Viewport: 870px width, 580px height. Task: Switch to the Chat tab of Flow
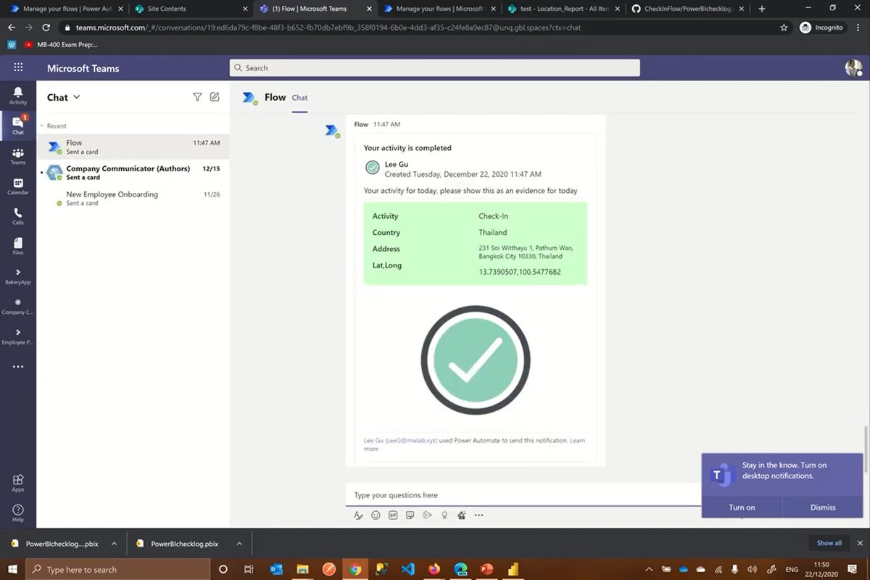299,98
